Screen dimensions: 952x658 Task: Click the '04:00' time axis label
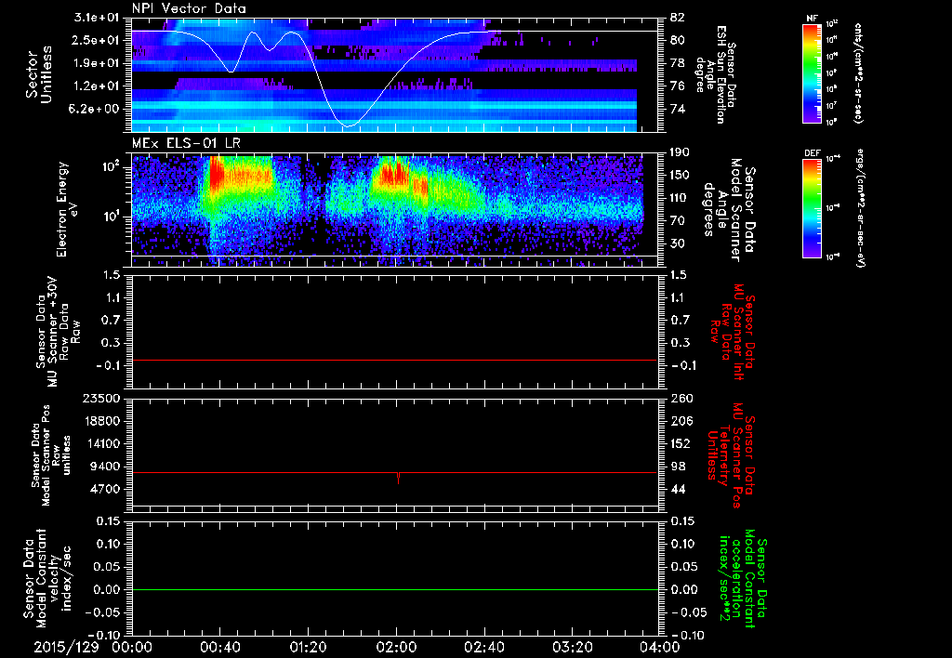pos(660,647)
